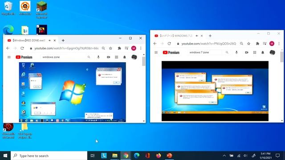Open profile avatar M in left Chrome window

134,48
